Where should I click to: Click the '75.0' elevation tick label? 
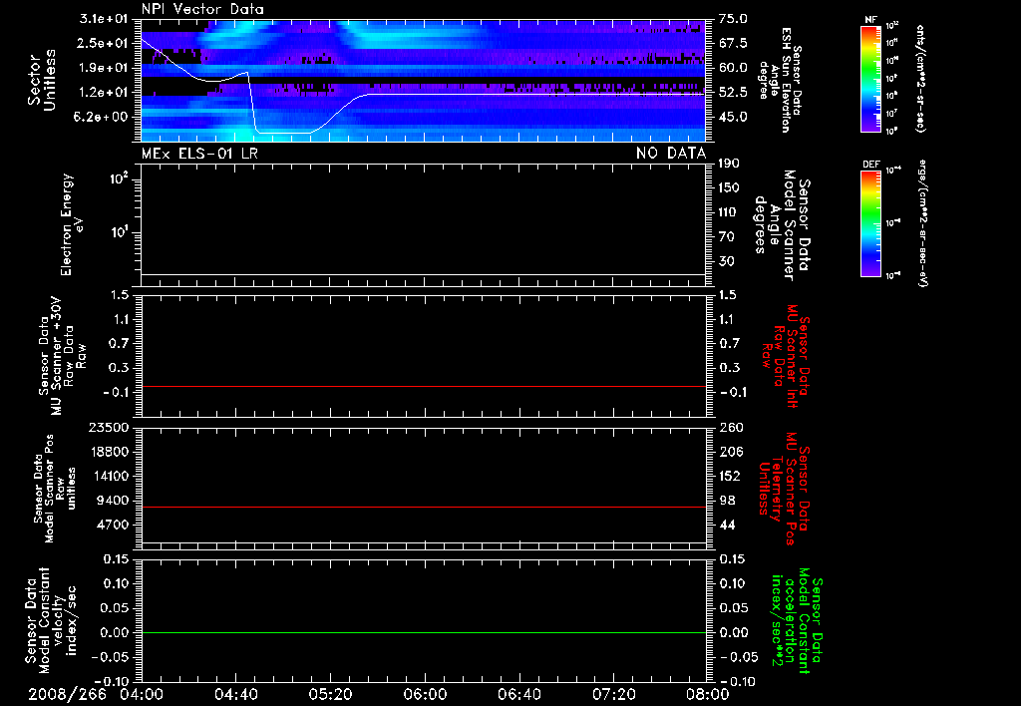pos(733,19)
